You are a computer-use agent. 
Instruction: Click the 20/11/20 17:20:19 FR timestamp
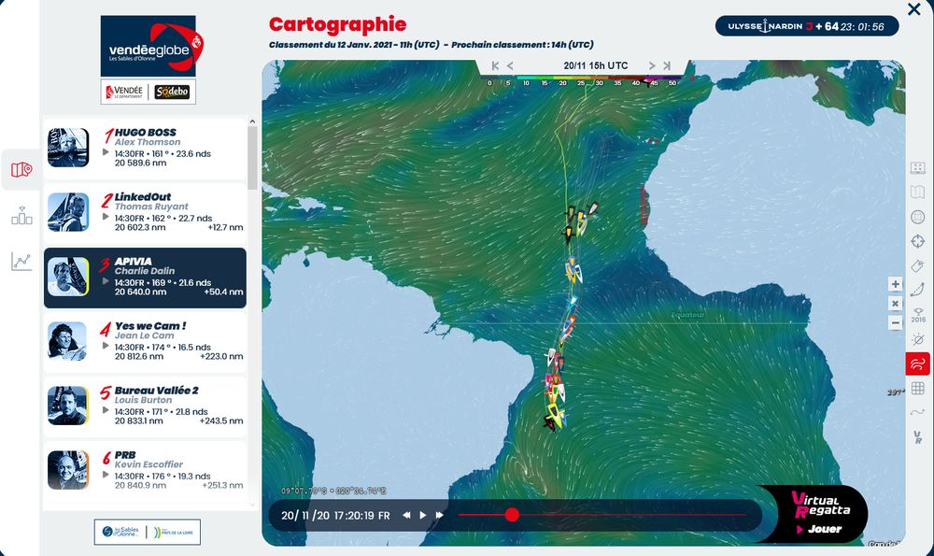point(335,516)
